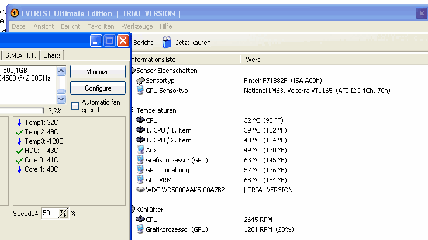This screenshot has width=428, height=240.
Task: Close the fan control window
Action: click(x=123, y=41)
